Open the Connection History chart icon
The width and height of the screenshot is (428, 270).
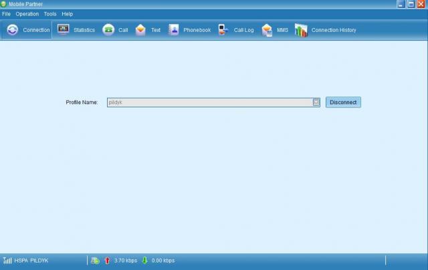(301, 30)
